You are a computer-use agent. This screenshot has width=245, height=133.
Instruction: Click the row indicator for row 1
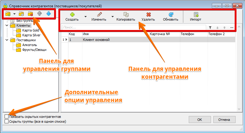pyautogui.click(x=65, y=40)
